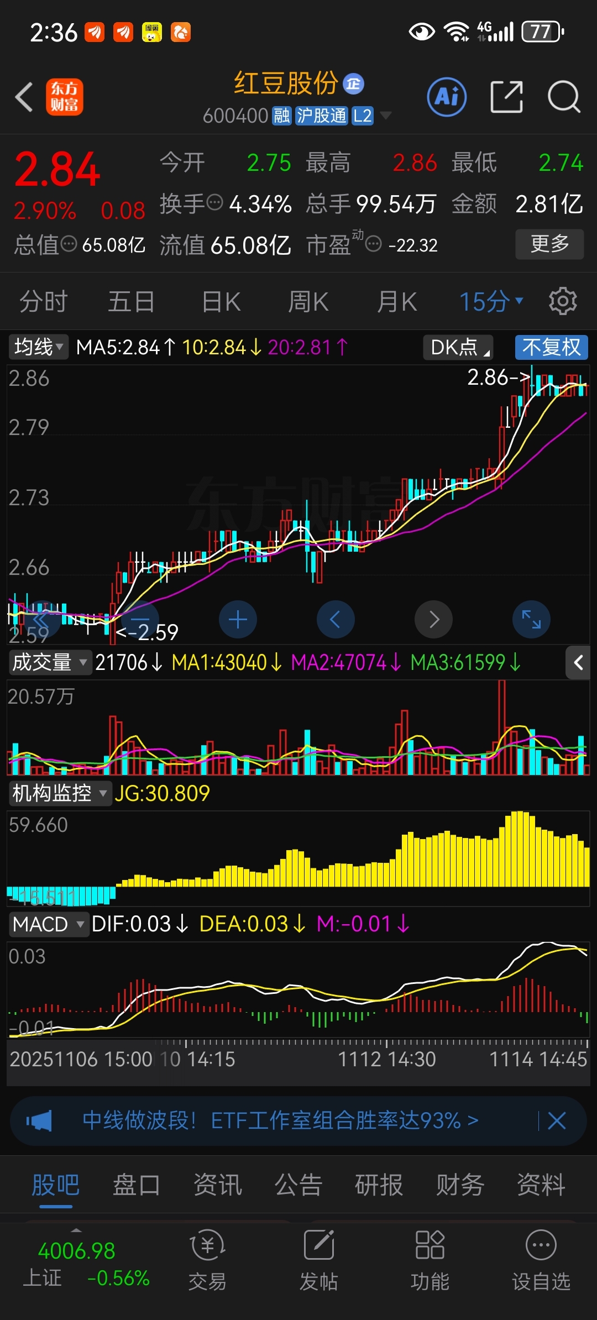Open the search magnifier icon
This screenshot has height=1320, width=597.
[x=563, y=97]
